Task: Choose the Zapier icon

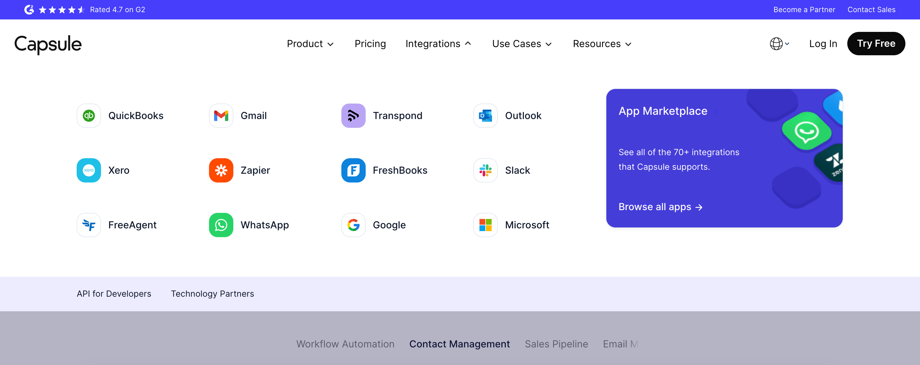Action: point(221,170)
